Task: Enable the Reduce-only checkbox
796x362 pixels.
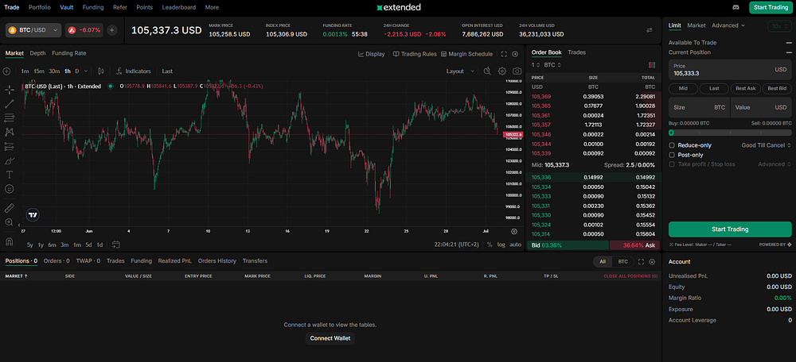Action: tap(672, 145)
